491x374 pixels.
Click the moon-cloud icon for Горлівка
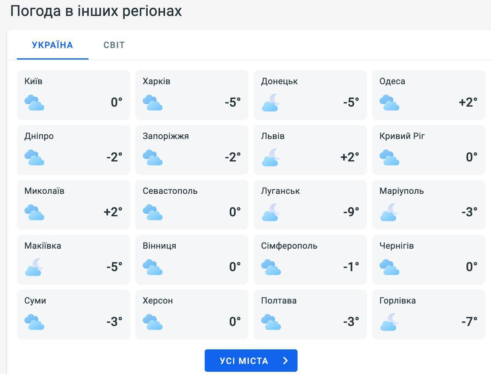point(389,322)
